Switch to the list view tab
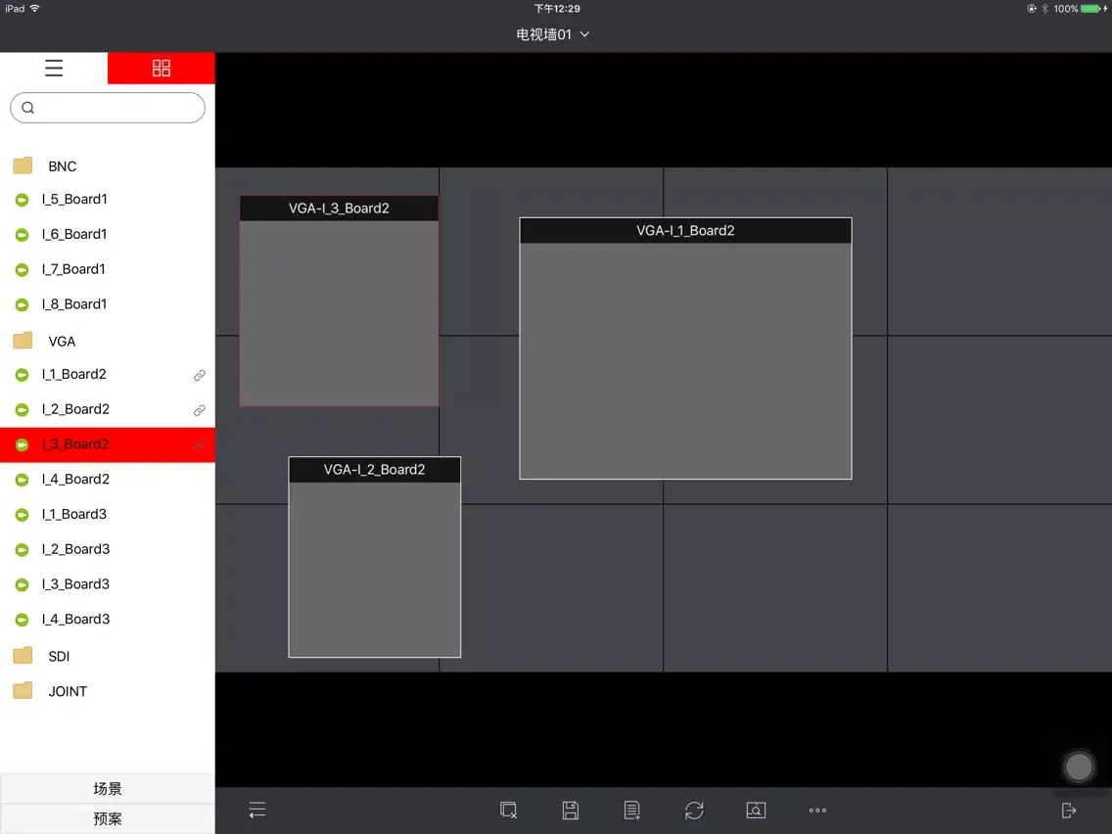 (x=54, y=69)
